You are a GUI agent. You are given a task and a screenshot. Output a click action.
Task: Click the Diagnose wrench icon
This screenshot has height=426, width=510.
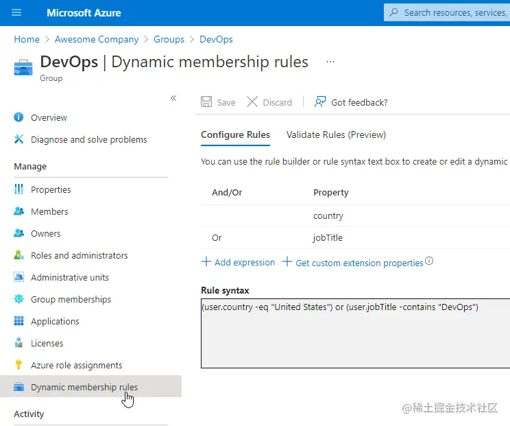19,139
